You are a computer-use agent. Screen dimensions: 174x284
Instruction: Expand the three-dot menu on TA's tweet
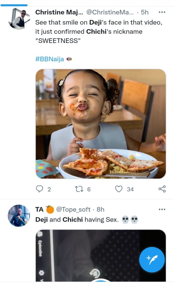(162, 209)
